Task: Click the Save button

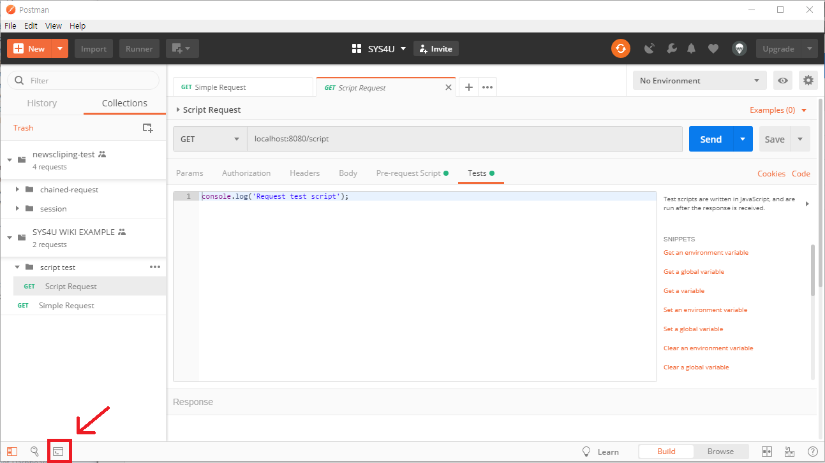Action: pyautogui.click(x=775, y=139)
